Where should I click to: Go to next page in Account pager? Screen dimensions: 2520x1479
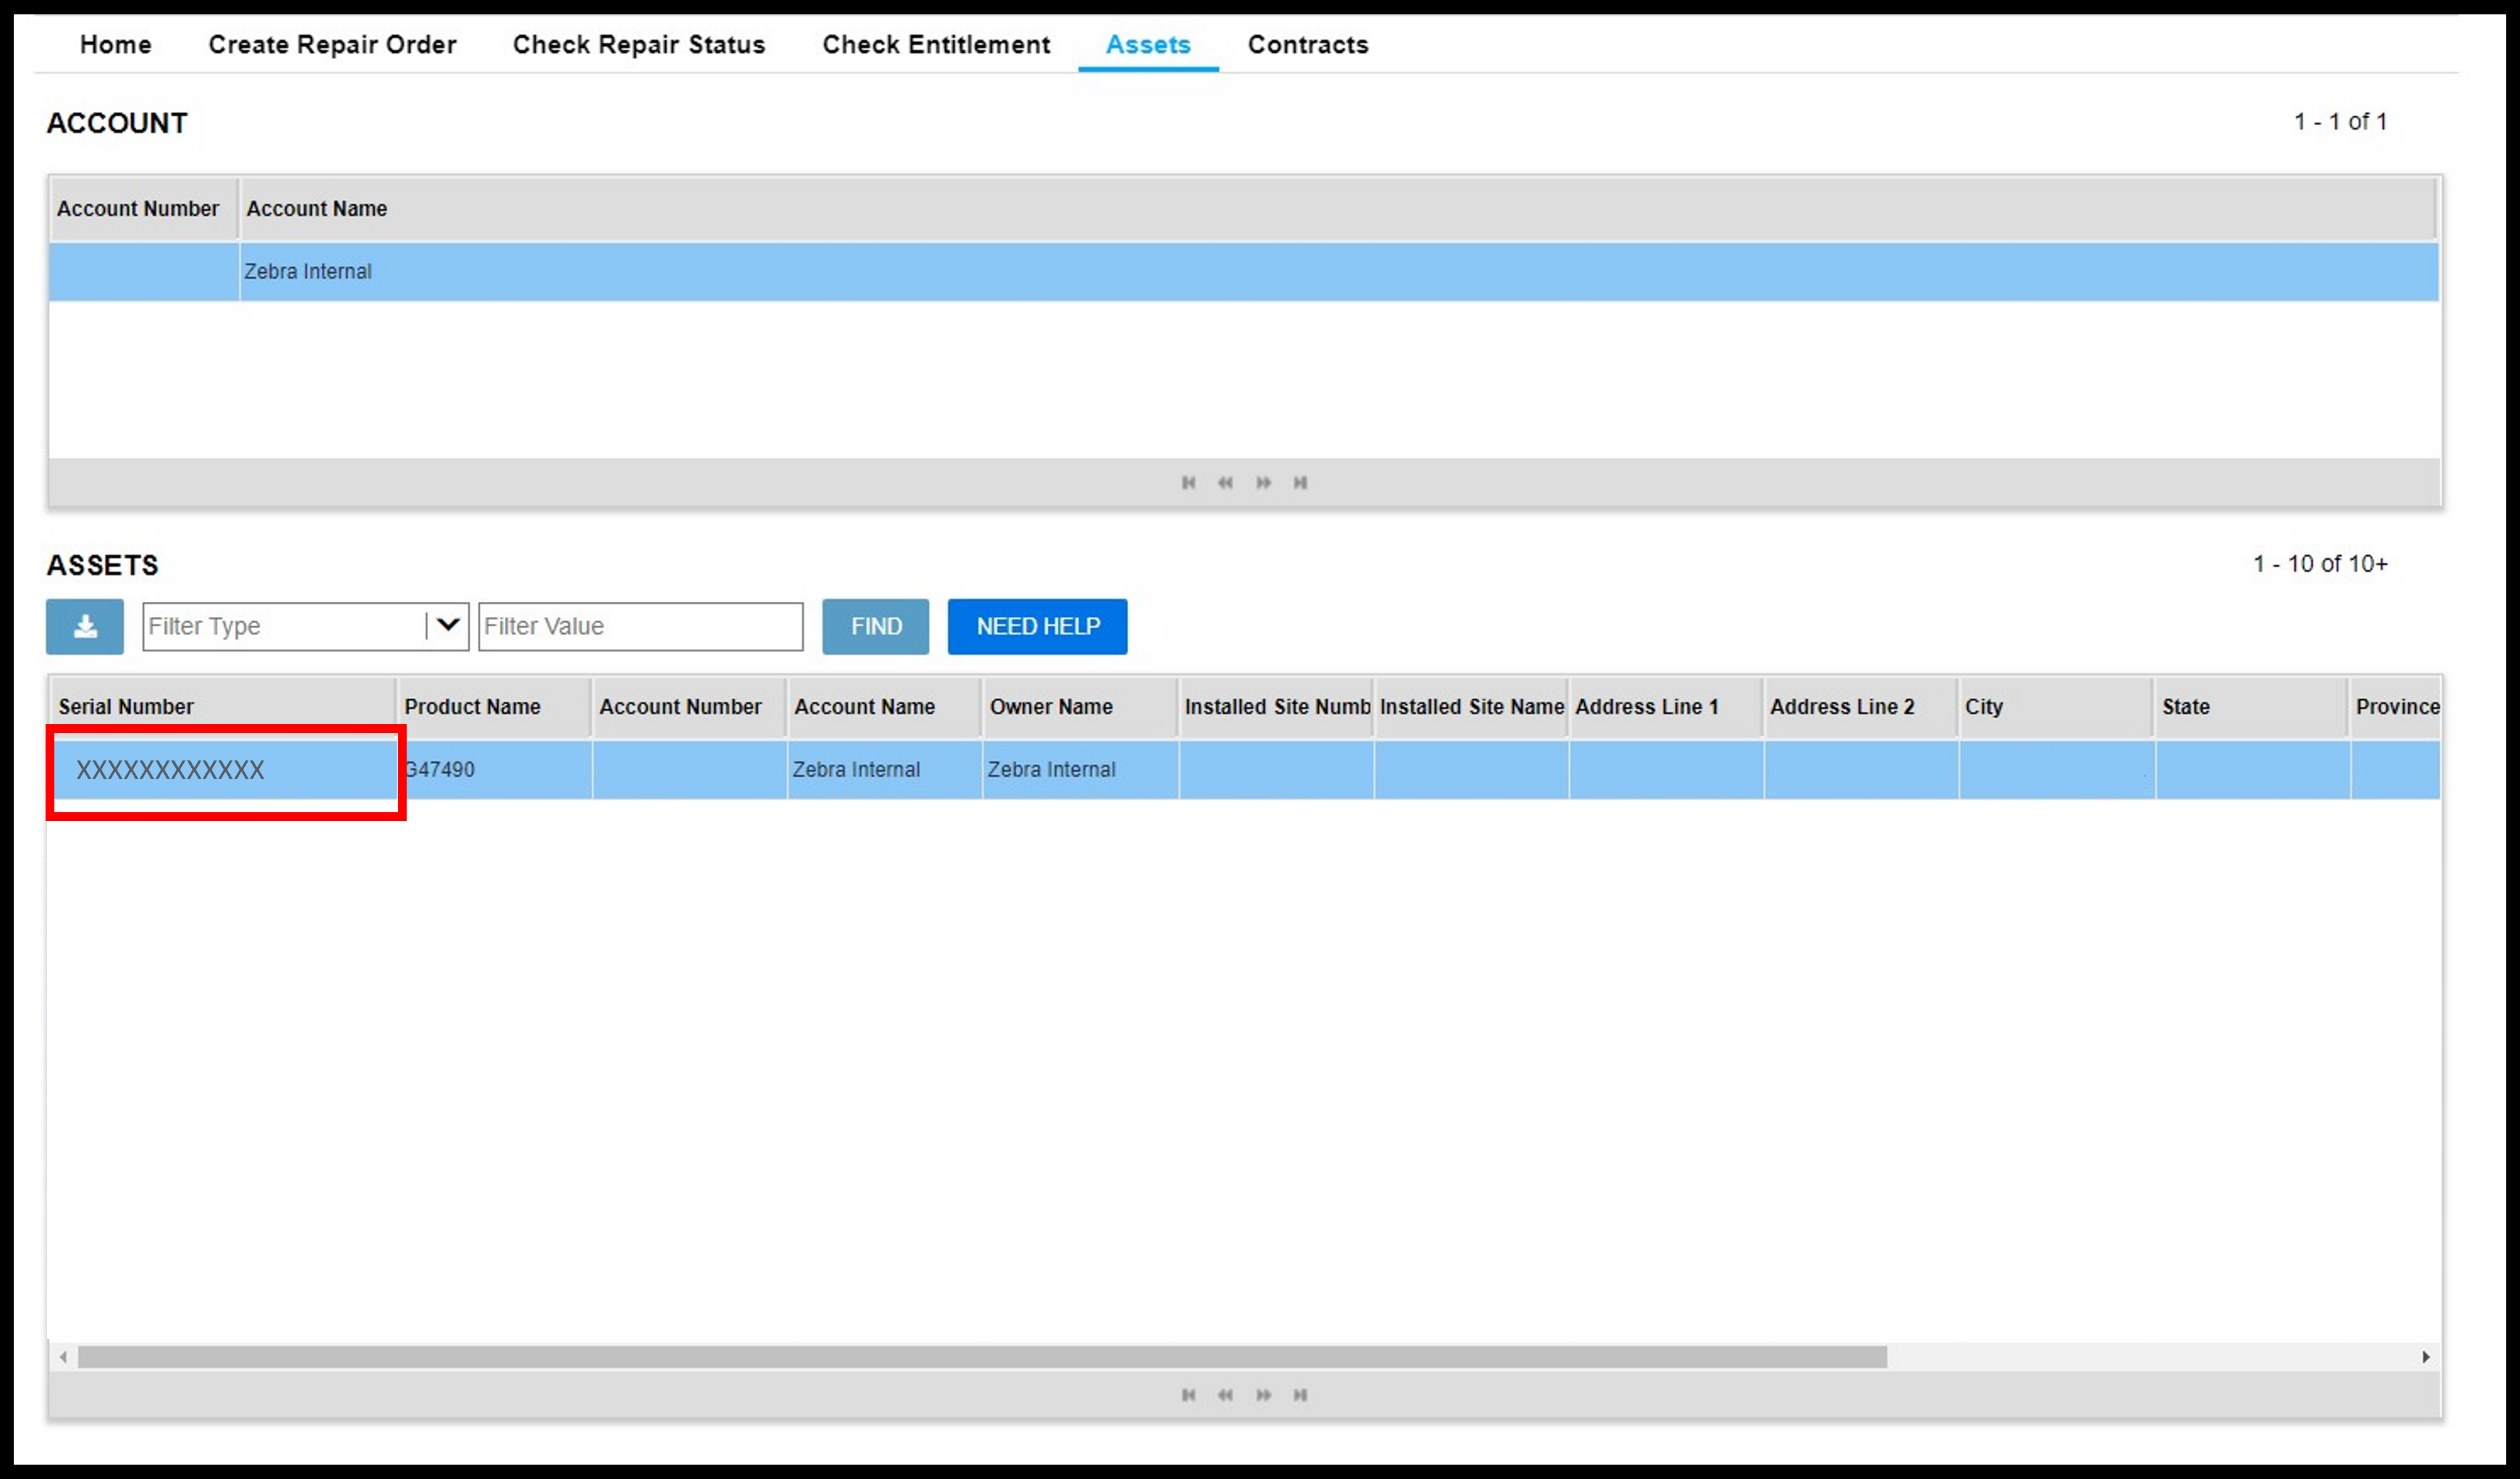pyautogui.click(x=1264, y=483)
